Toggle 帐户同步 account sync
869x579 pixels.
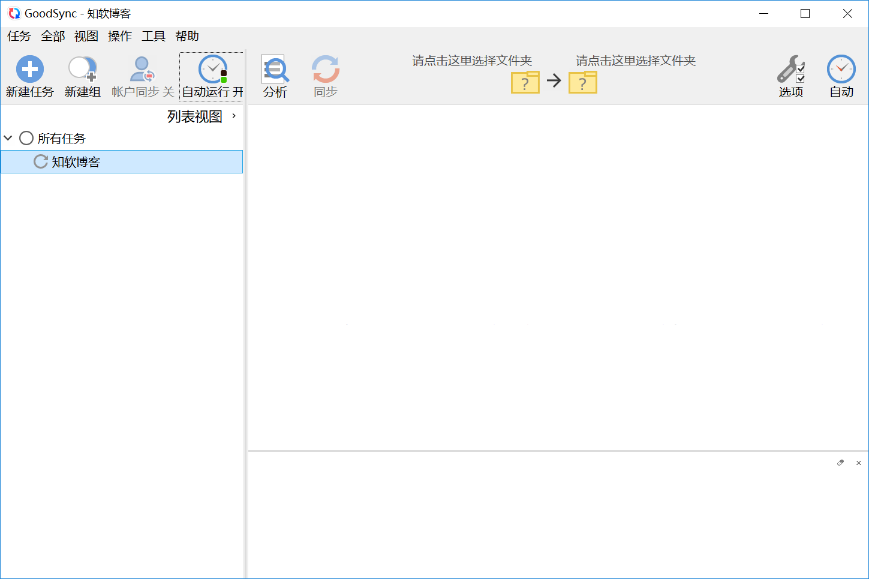coord(143,76)
